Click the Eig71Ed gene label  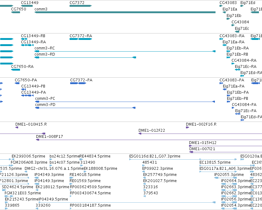point(248,3)
